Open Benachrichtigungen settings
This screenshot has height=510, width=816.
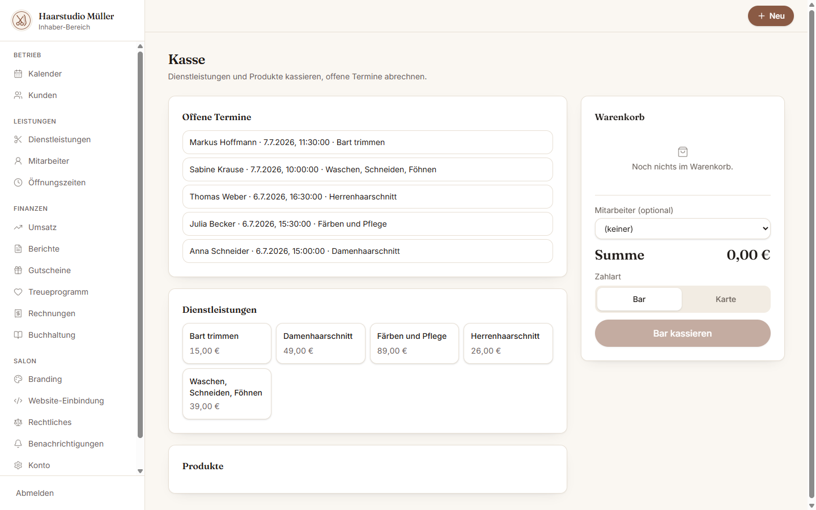pyautogui.click(x=68, y=444)
